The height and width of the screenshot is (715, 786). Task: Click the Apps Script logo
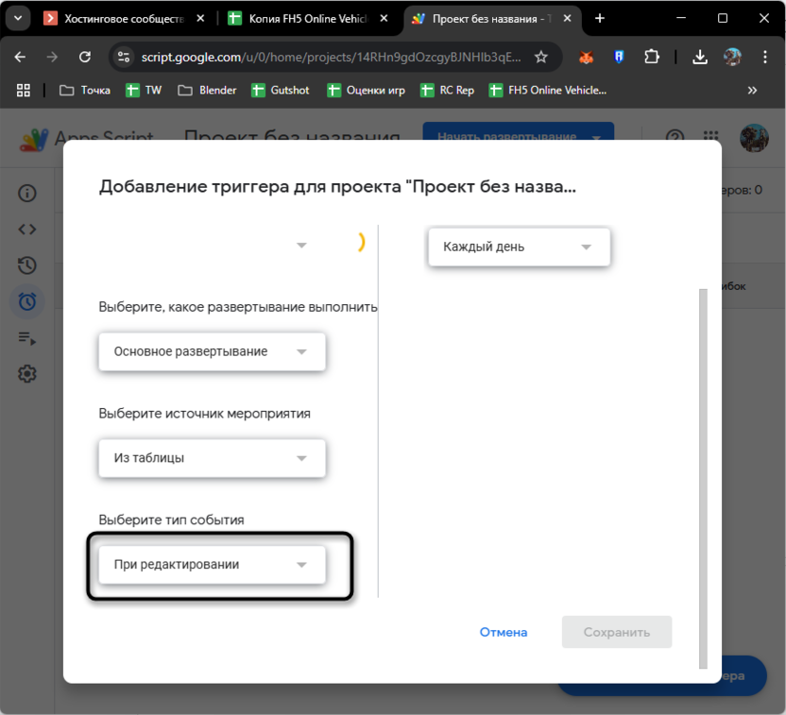click(x=34, y=139)
